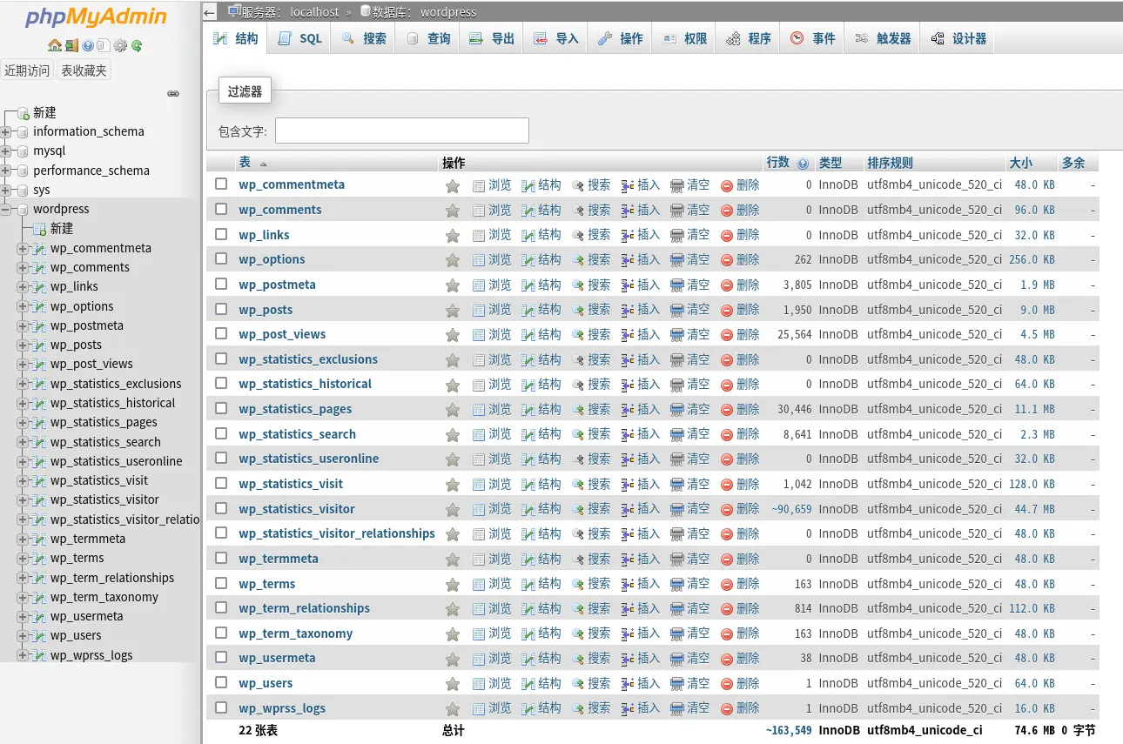
Task: Sort by the 大小 column header
Action: coord(1020,163)
